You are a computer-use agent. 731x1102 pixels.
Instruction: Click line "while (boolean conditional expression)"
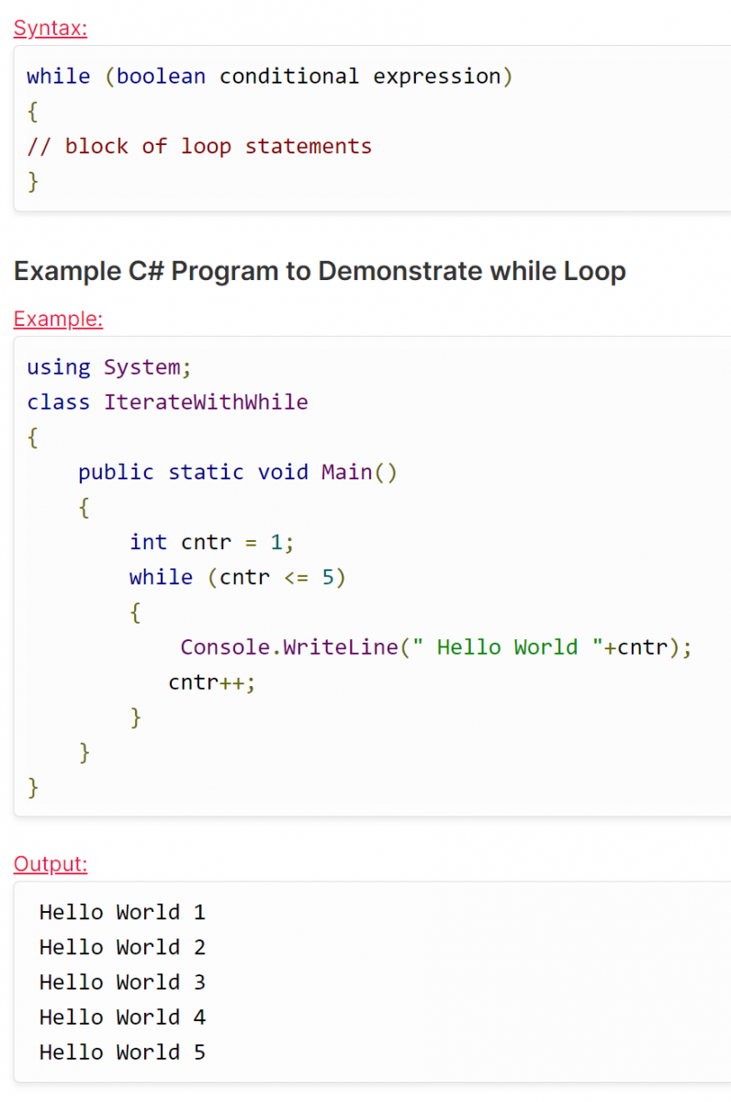point(270,76)
